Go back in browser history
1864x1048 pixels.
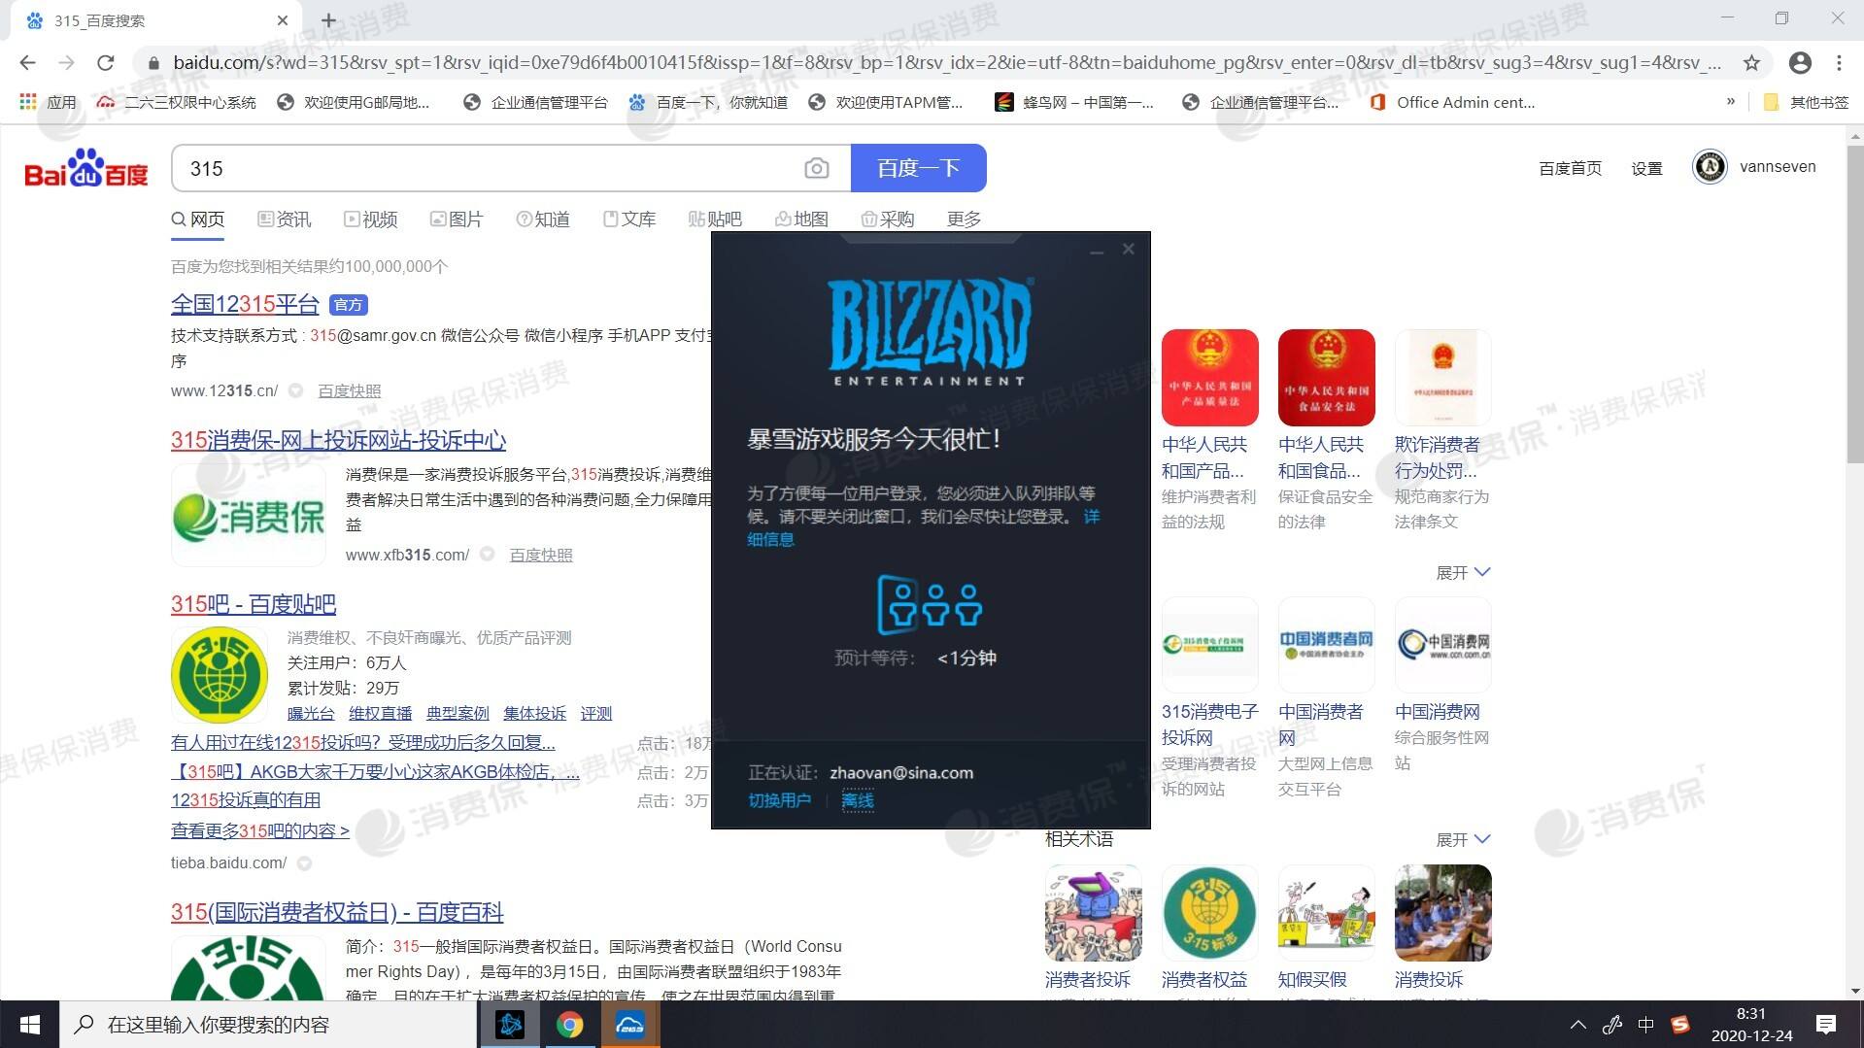27,63
